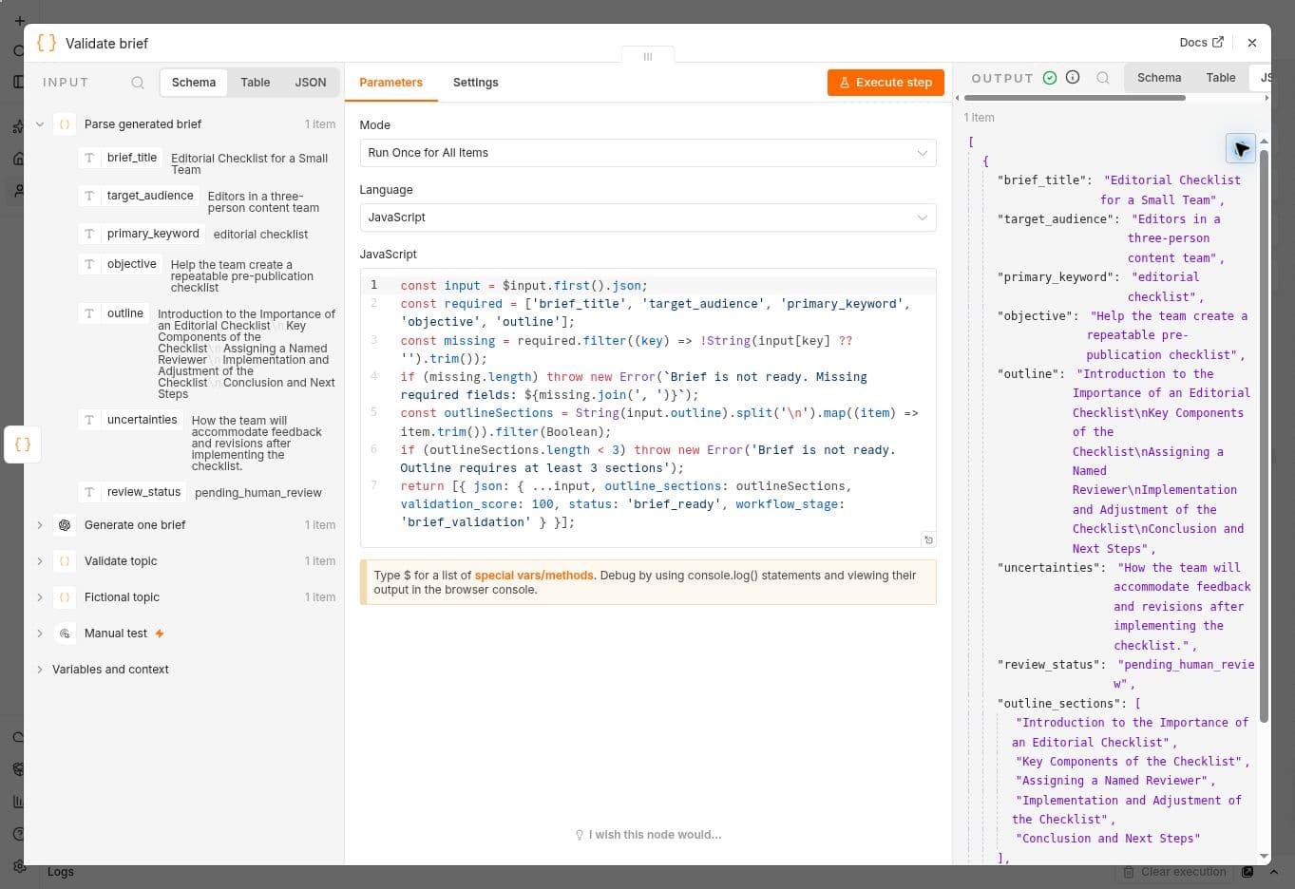
Task: Collapse the Parse generated brief section
Action: [40, 124]
